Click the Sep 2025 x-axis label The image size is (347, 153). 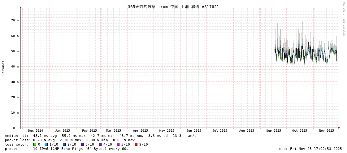(x=274, y=131)
